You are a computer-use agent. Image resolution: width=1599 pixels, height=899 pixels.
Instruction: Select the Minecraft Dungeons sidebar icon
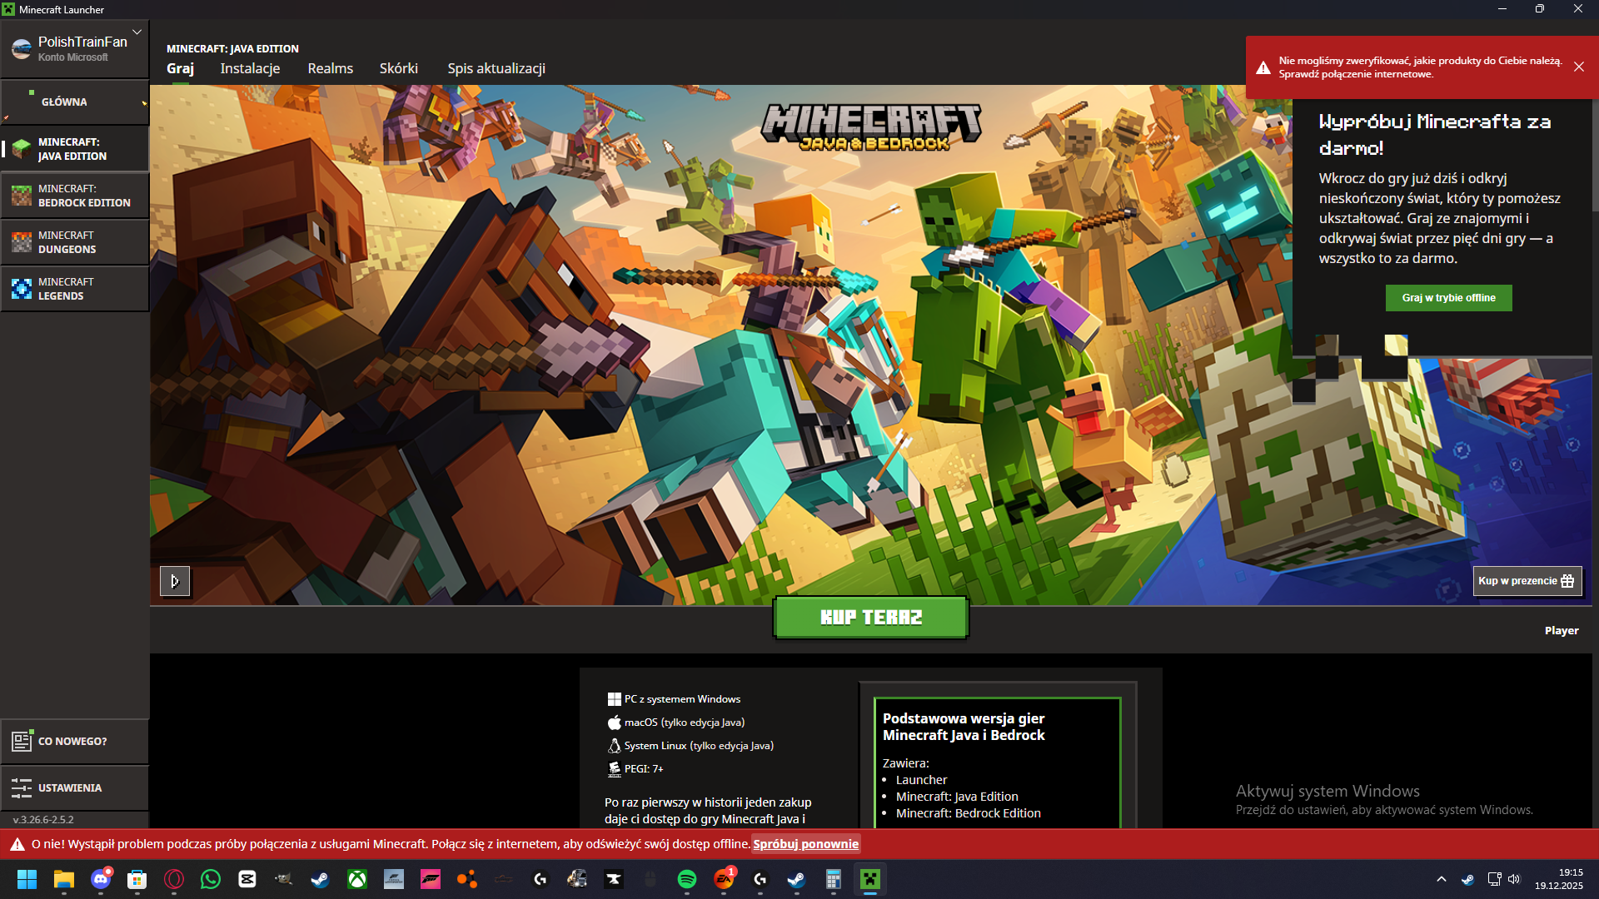coord(22,242)
